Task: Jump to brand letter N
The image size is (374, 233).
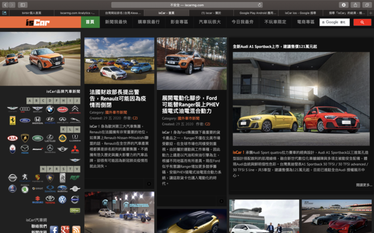Action: 43,169
